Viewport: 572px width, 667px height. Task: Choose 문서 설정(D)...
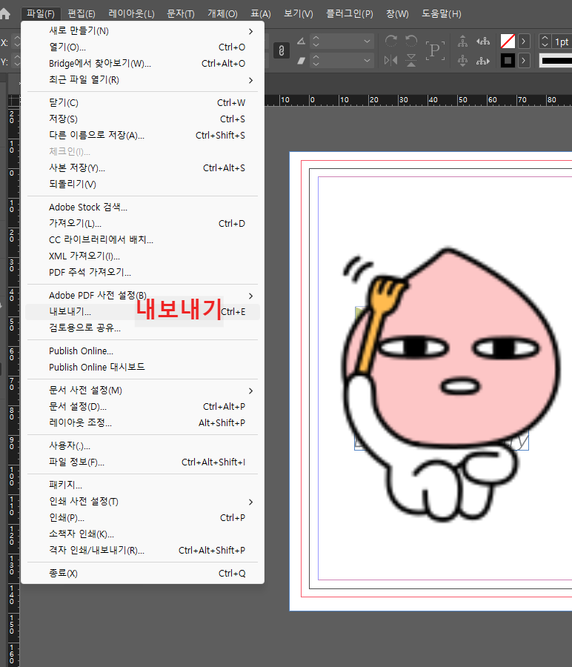point(142,407)
